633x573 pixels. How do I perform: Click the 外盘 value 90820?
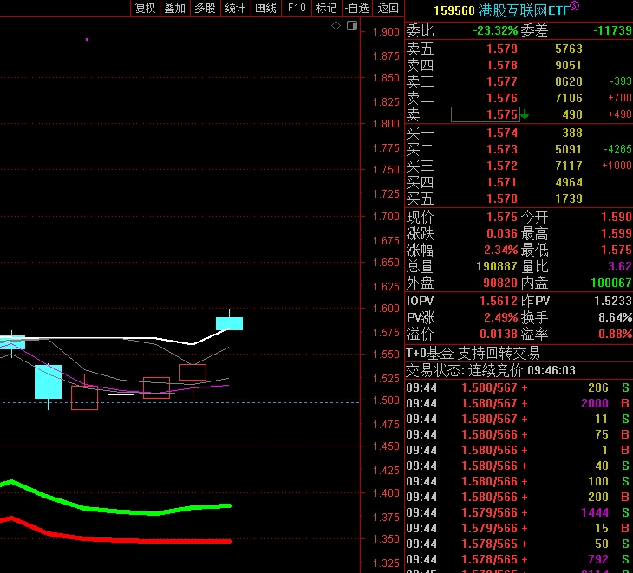click(x=499, y=283)
